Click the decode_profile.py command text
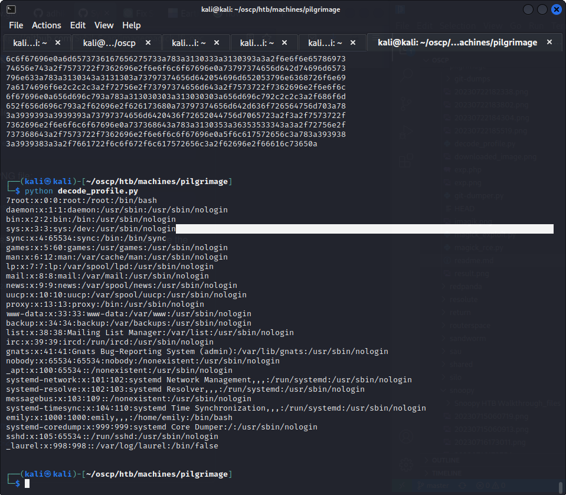Image resolution: width=566 pixels, height=495 pixels. 98,191
